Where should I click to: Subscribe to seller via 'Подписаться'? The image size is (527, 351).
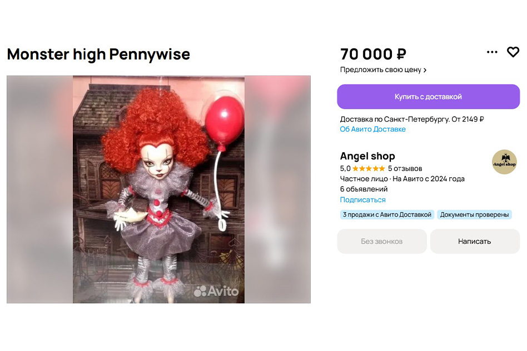[x=362, y=200]
